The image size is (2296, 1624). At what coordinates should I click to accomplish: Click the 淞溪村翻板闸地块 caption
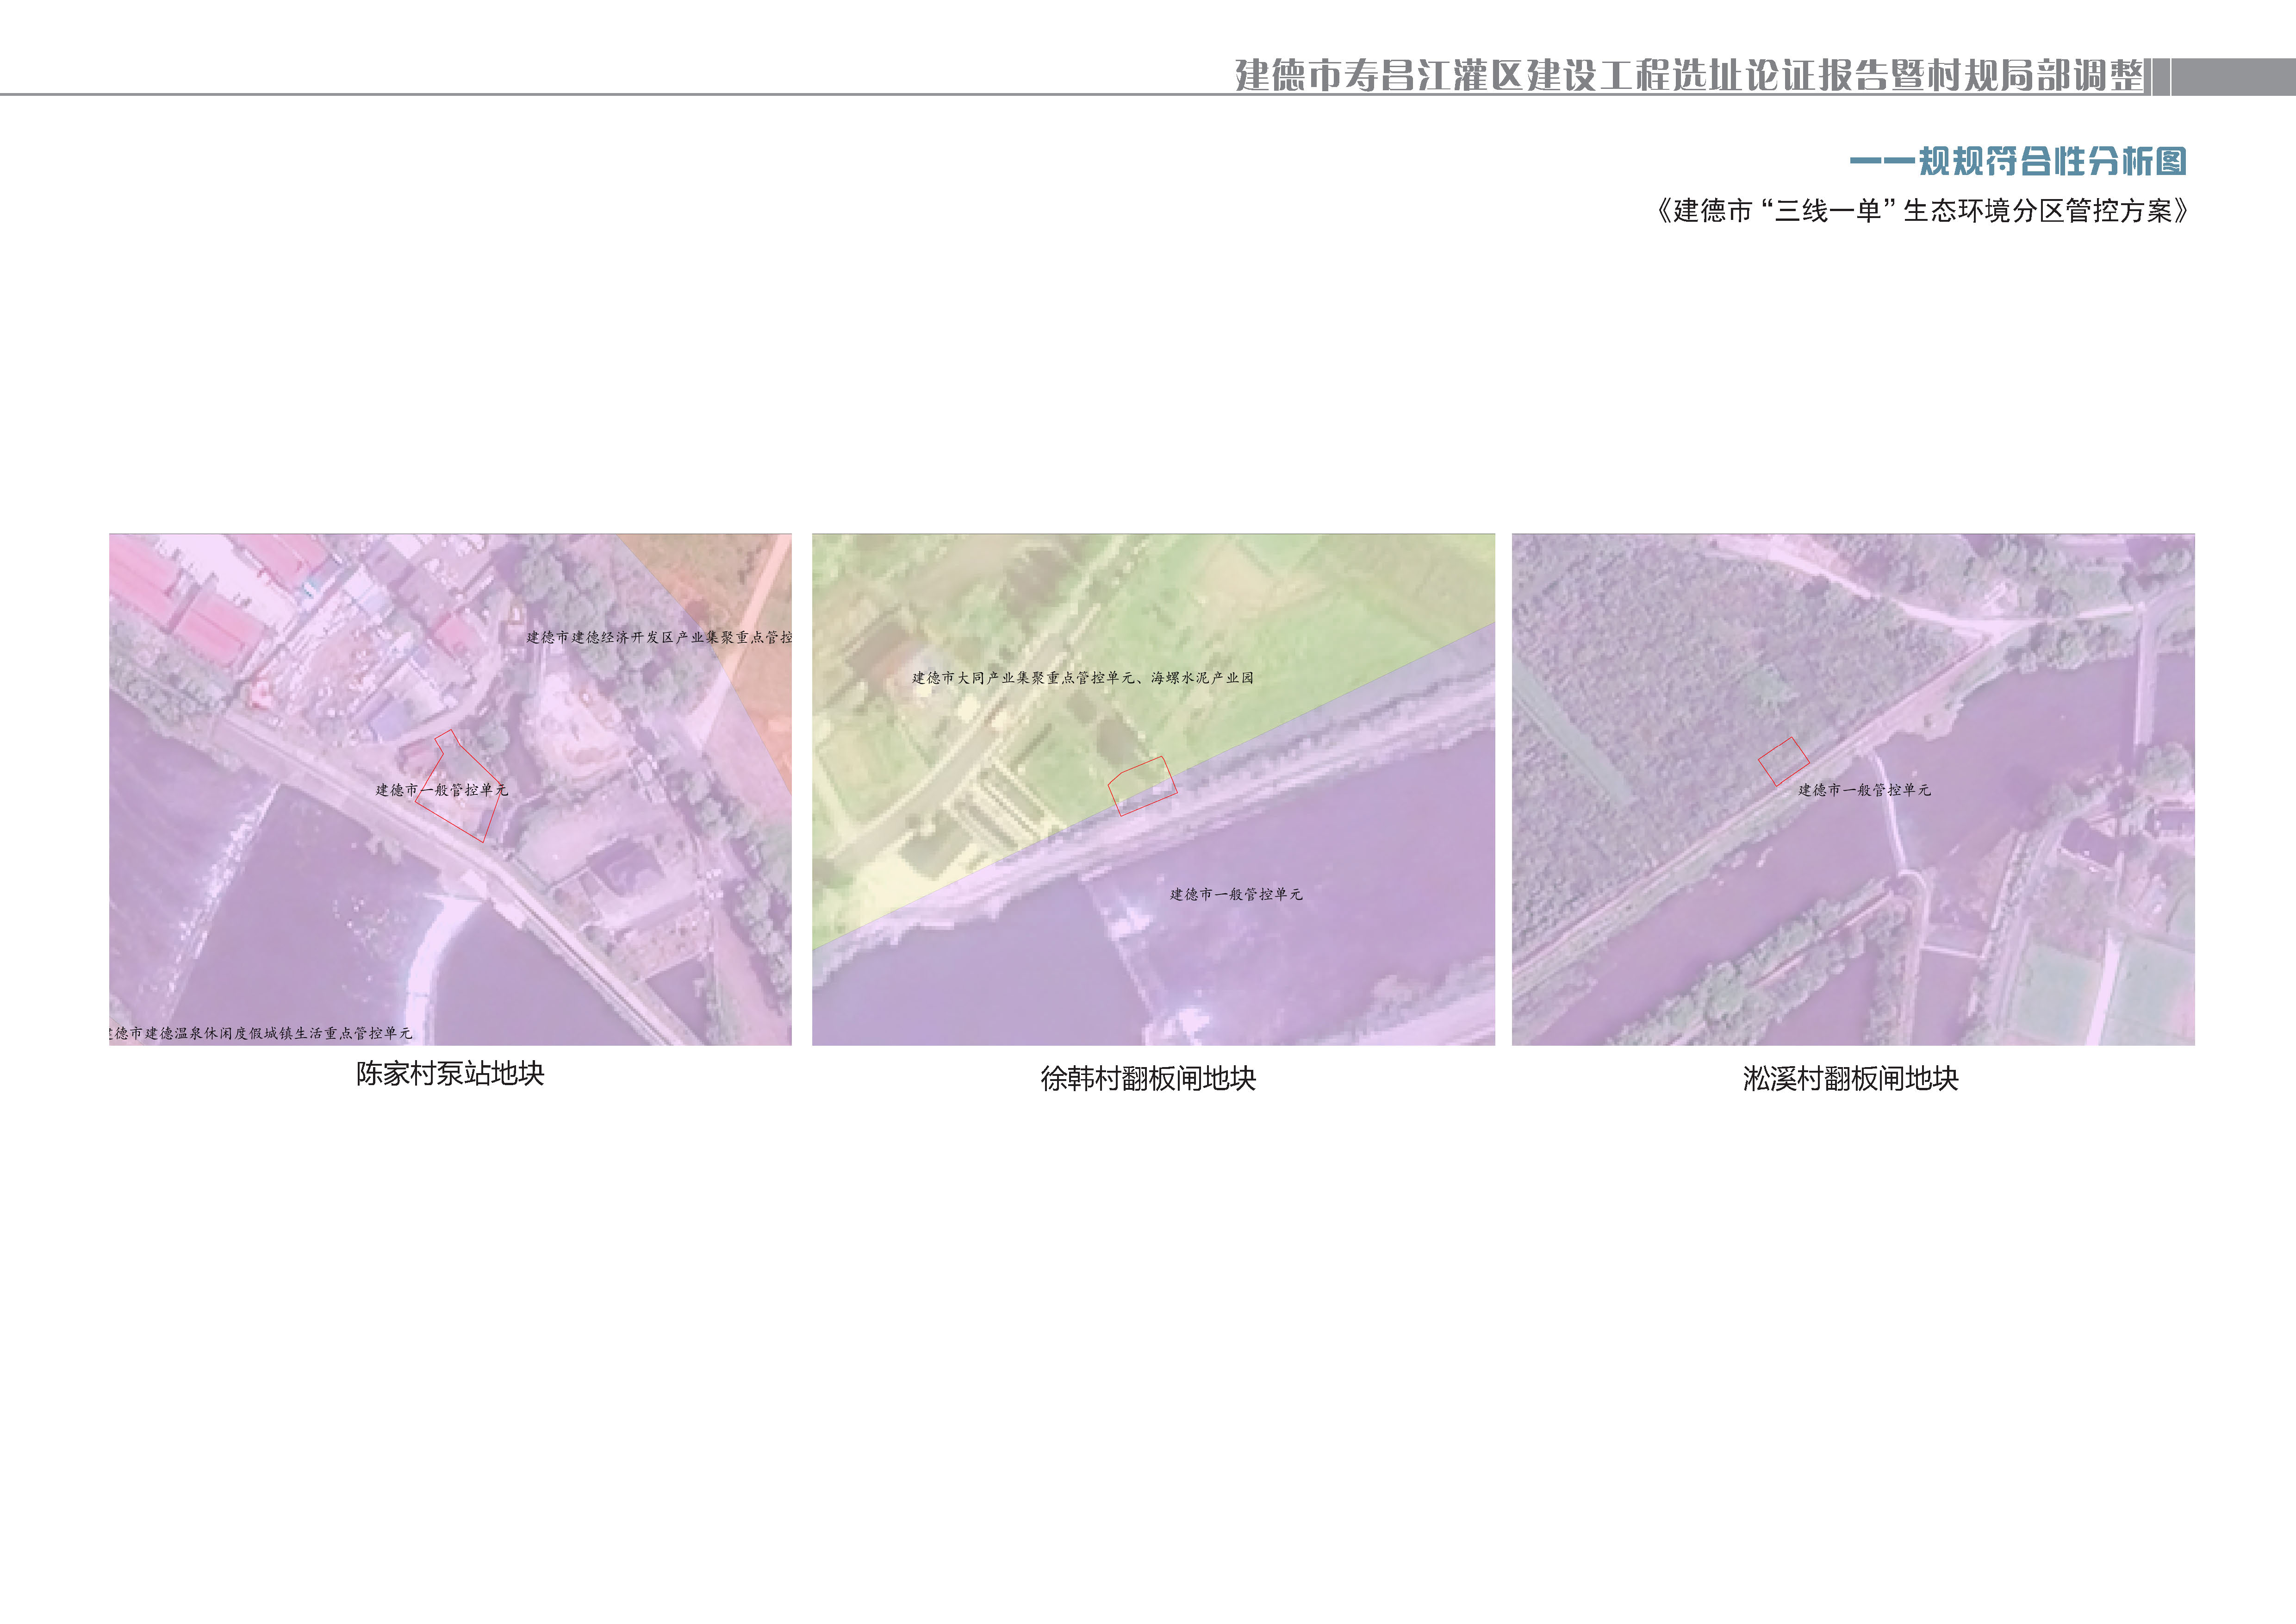tap(1850, 1079)
